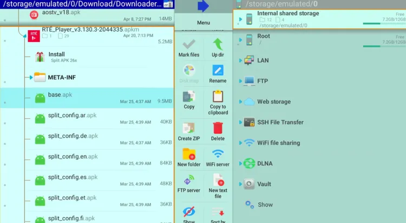The height and width of the screenshot is (223, 406).
Task: Select split_config.de.apk
Action: [87, 139]
